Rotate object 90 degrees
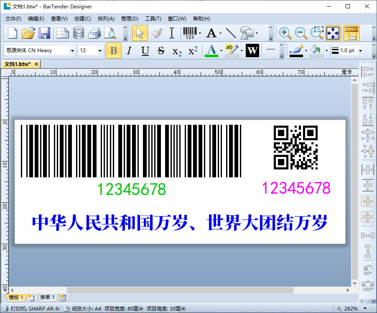Screen dimensions: 377x313 coord(368,270)
